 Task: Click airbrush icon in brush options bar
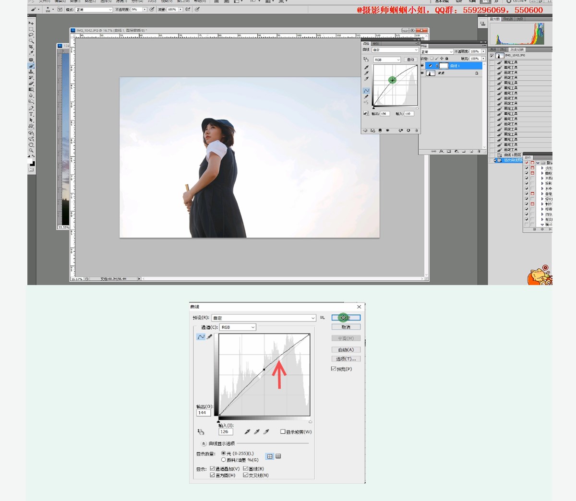(187, 10)
